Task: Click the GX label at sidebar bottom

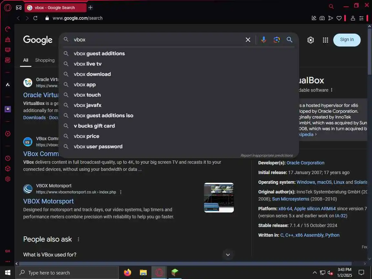Action: tap(8, 251)
